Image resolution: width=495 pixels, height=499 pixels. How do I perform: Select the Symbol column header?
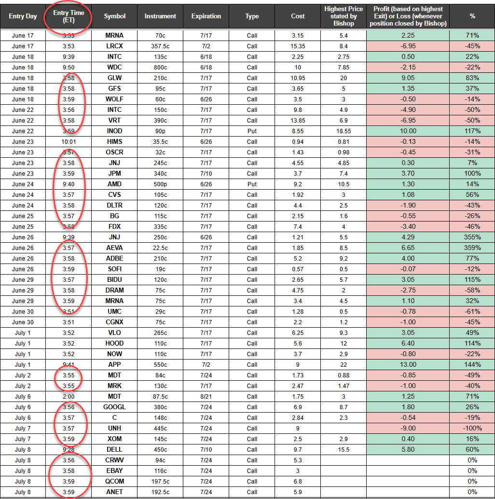coord(114,16)
